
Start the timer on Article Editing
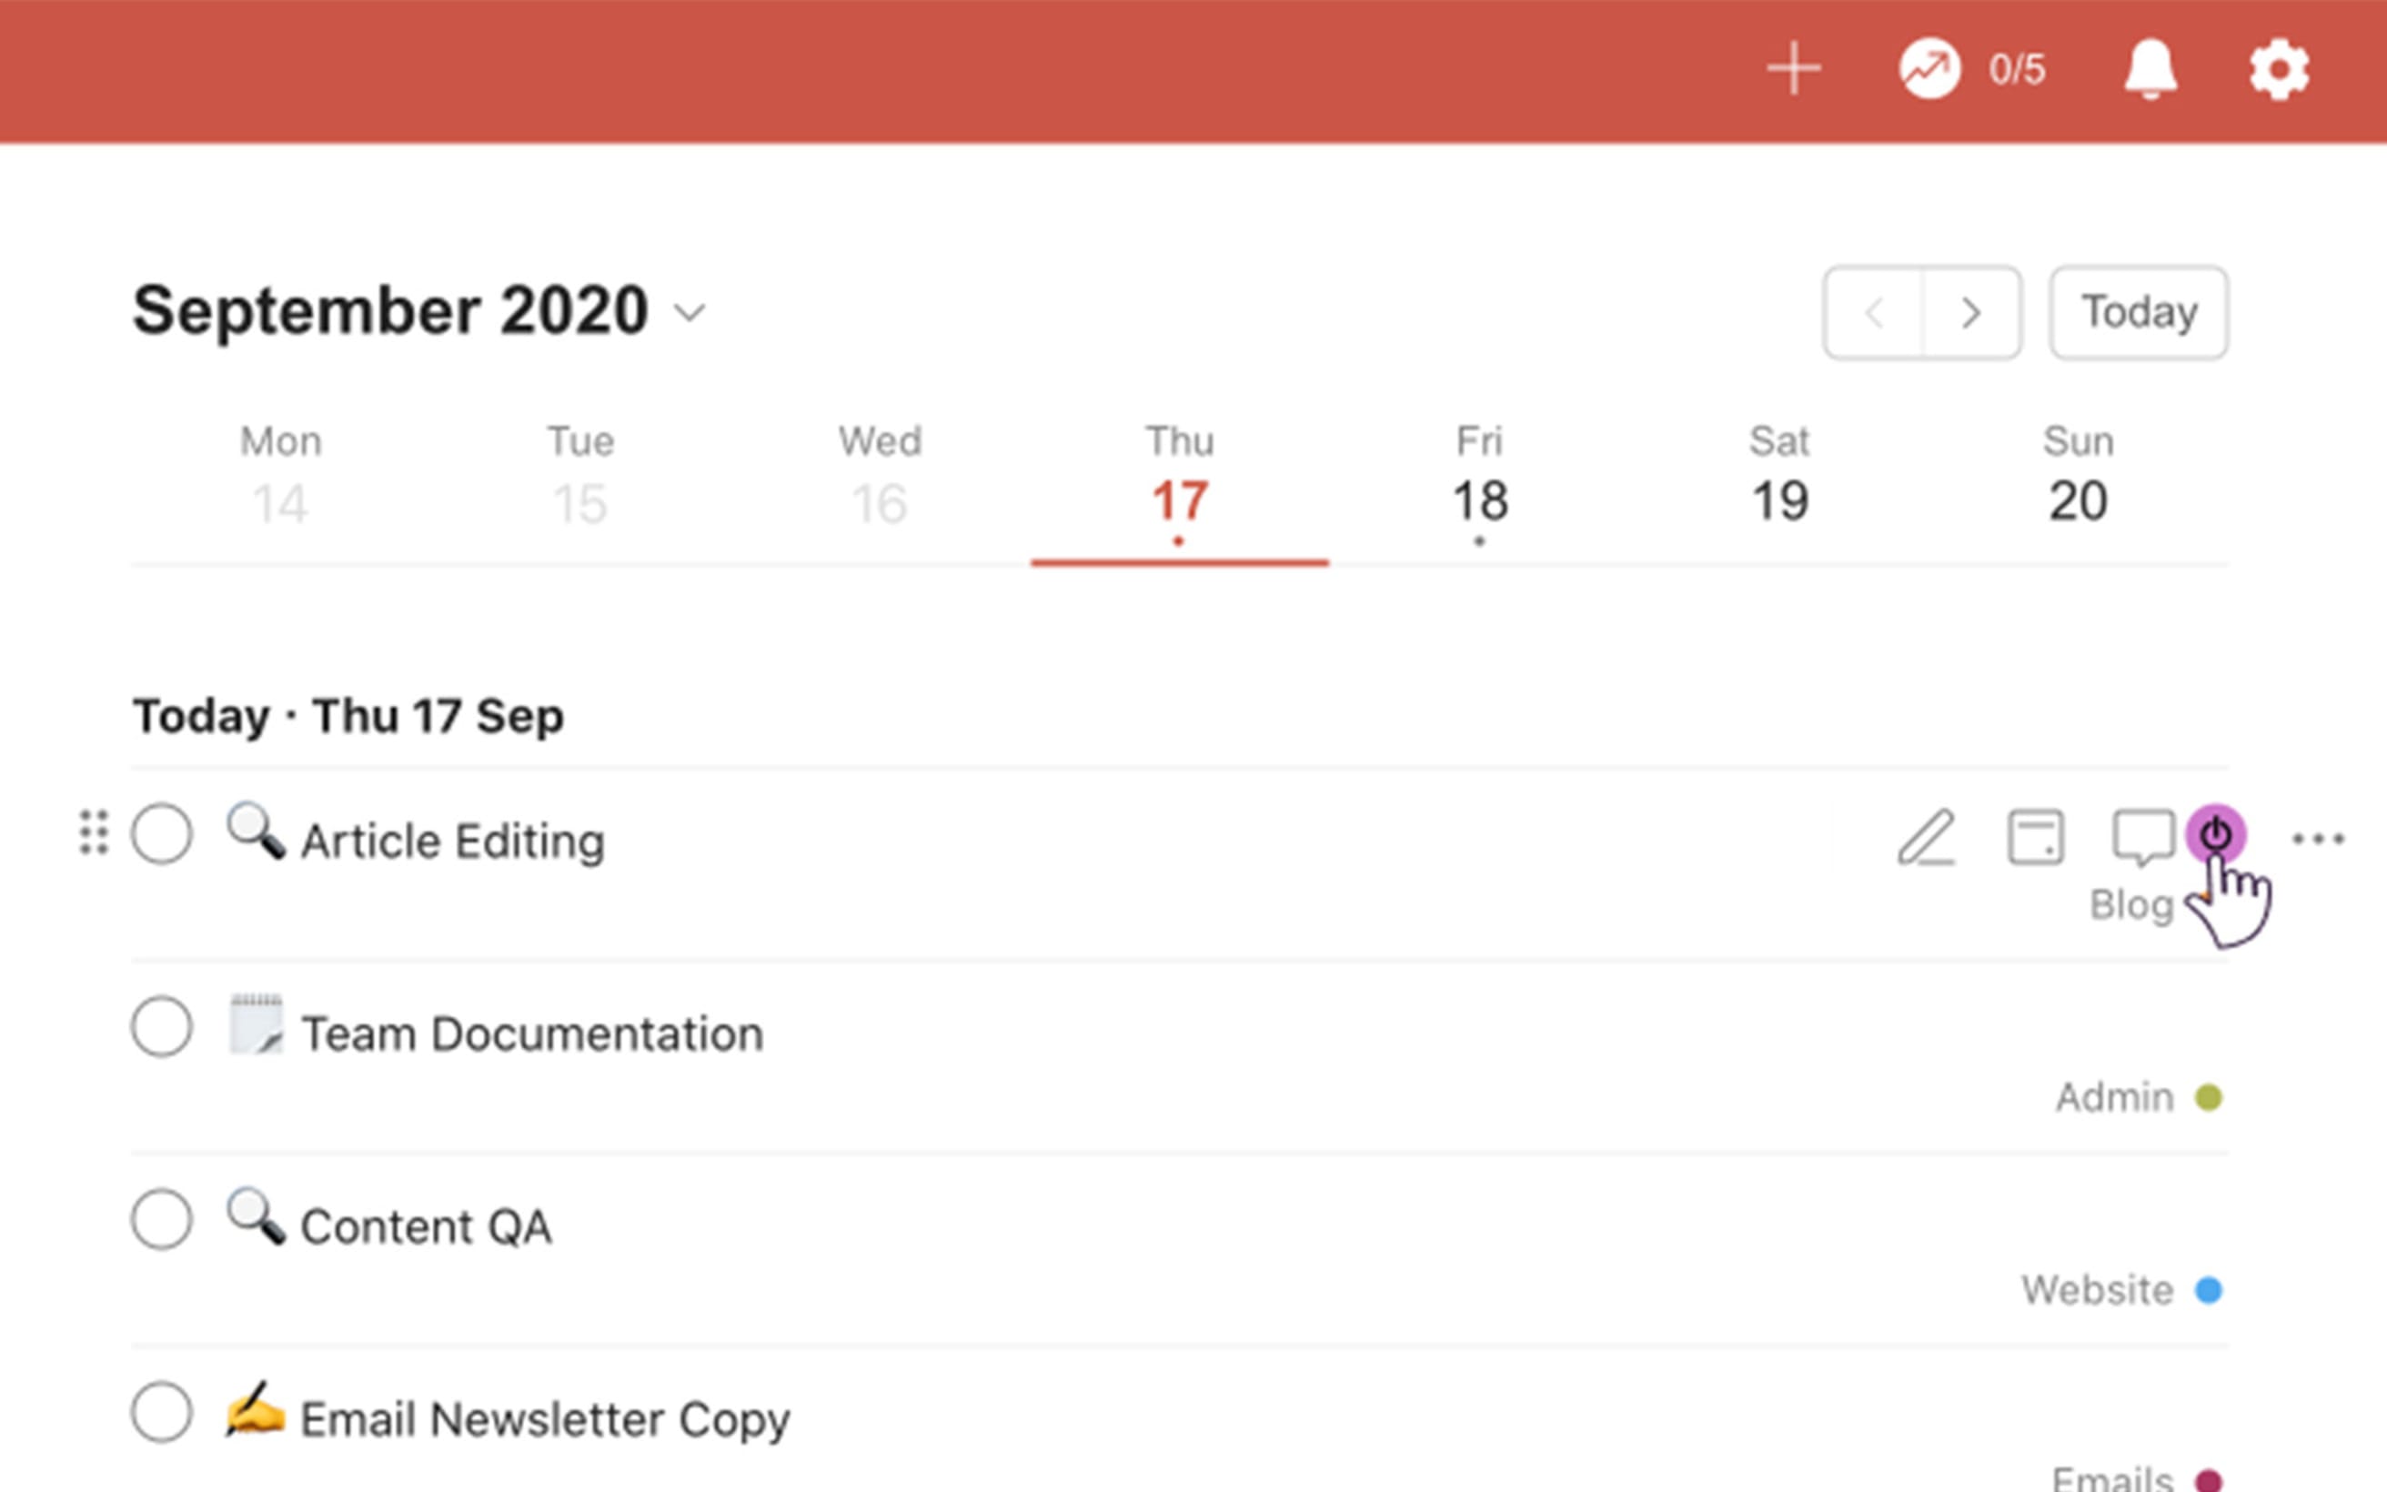(2216, 835)
